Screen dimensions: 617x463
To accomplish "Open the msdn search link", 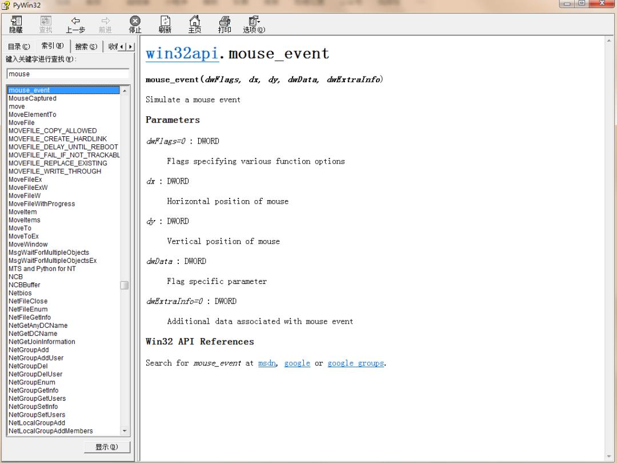I will point(267,363).
